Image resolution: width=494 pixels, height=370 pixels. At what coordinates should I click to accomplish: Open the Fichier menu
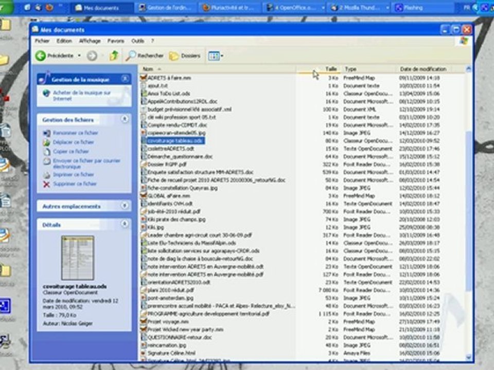[x=42, y=41]
